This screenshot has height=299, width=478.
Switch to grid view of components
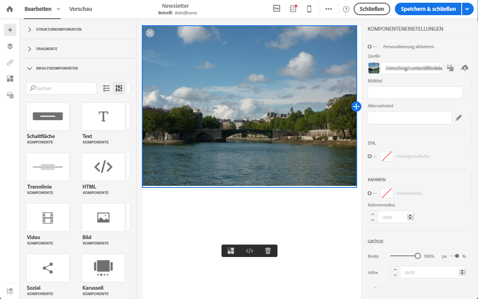[119, 88]
